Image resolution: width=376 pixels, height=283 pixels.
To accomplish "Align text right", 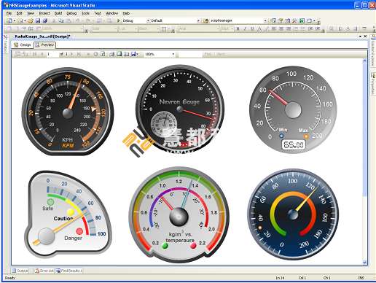I will coord(289,28).
